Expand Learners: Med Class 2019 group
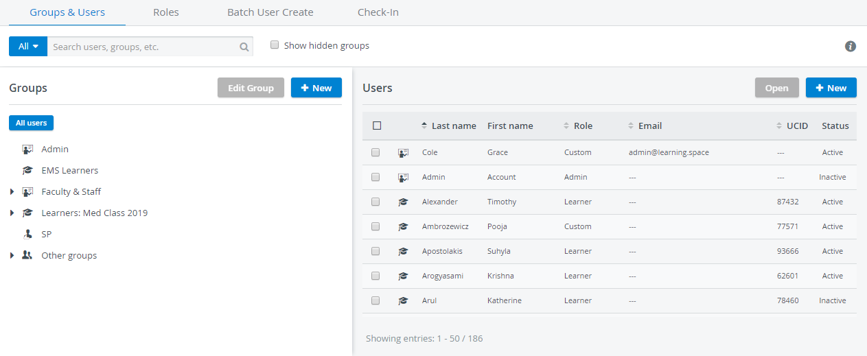This screenshot has height=356, width=867. pos(12,213)
